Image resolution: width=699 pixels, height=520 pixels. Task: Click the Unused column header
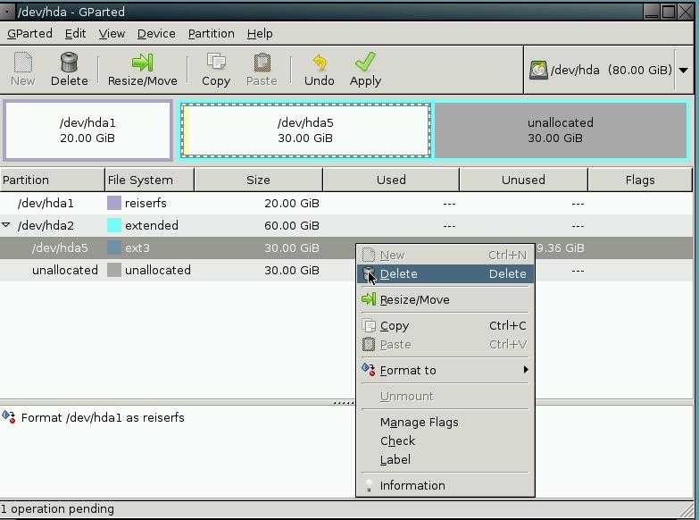pos(523,180)
